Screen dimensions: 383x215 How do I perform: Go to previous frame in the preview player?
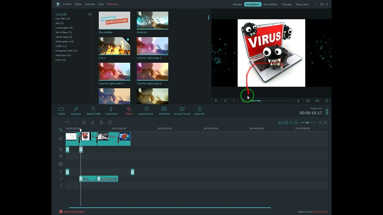point(216,101)
